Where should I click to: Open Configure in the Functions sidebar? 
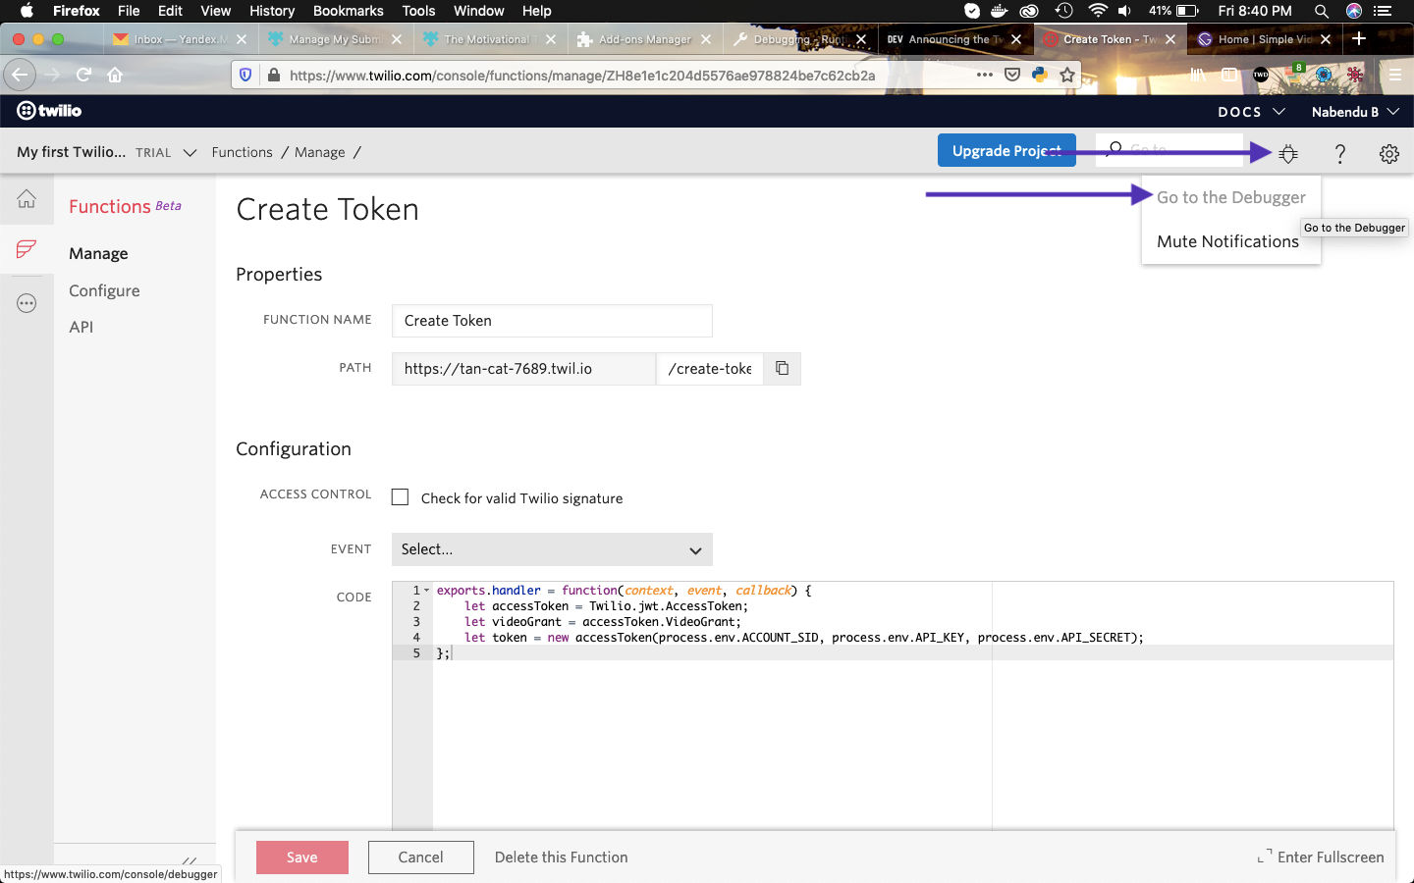point(104,290)
